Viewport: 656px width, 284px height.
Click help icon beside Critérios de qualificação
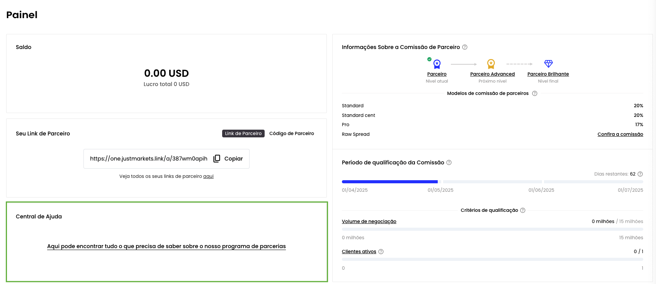point(523,210)
